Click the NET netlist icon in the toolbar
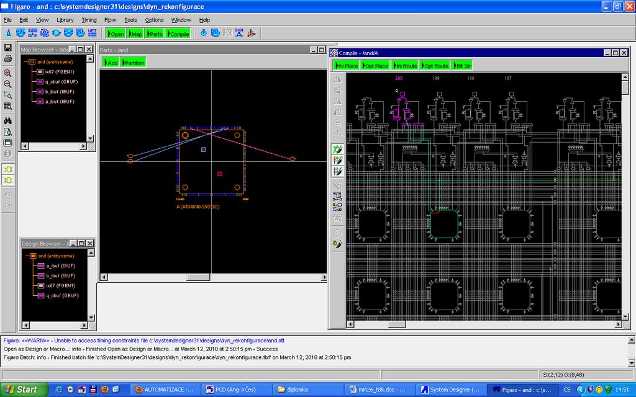This screenshot has width=636, height=397. point(92,33)
